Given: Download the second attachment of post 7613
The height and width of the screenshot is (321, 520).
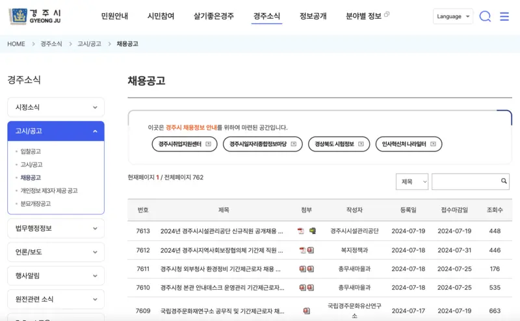Looking at the screenshot, I should pos(313,231).
